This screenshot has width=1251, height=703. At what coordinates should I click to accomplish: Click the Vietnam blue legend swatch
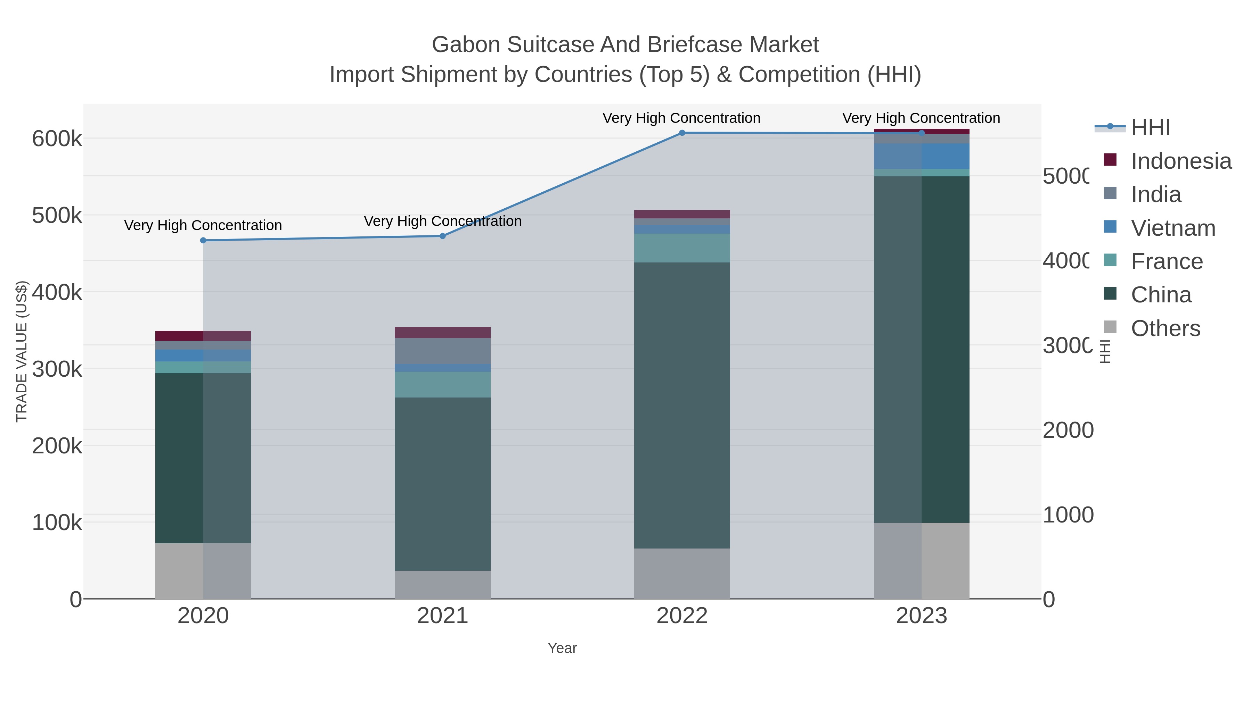[x=1110, y=227]
